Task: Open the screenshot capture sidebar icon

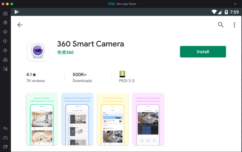Action: [5, 69]
